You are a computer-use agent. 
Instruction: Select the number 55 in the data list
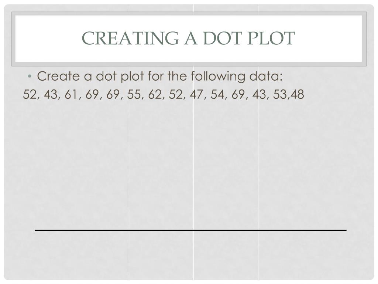pos(134,95)
